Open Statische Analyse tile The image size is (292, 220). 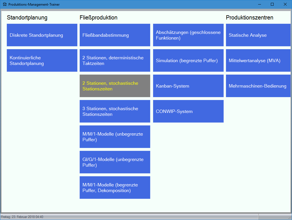[258, 35]
